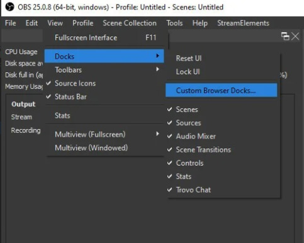Select Fullscreen Interface menu entry
The image size is (304, 243).
click(x=104, y=38)
